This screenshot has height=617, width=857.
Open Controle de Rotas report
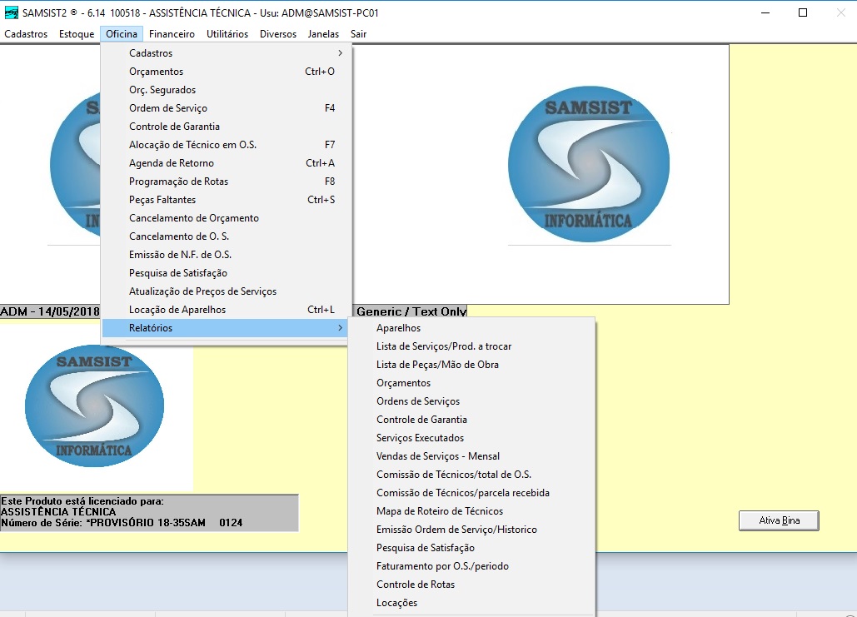[x=471, y=585]
